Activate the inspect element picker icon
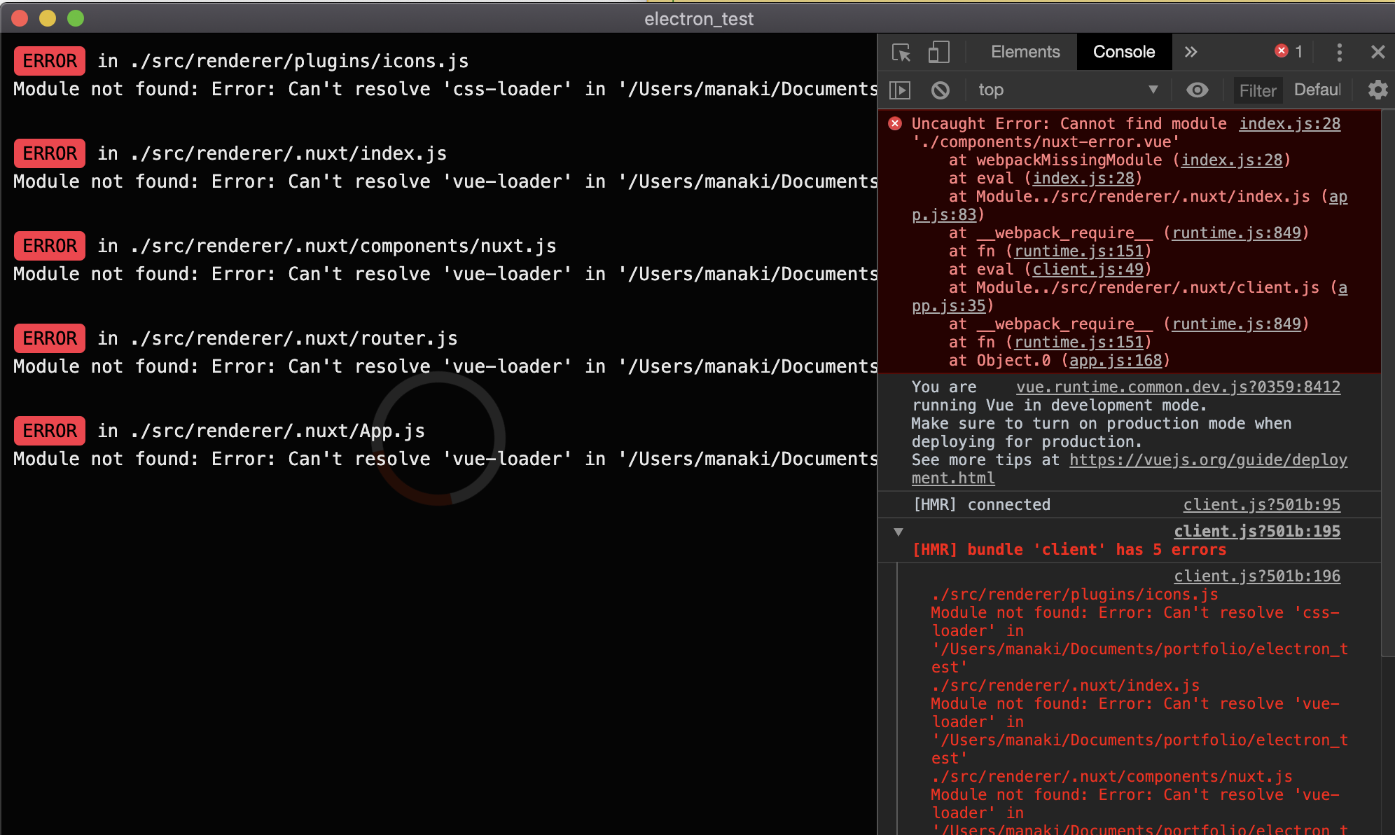1395x835 pixels. coord(901,53)
